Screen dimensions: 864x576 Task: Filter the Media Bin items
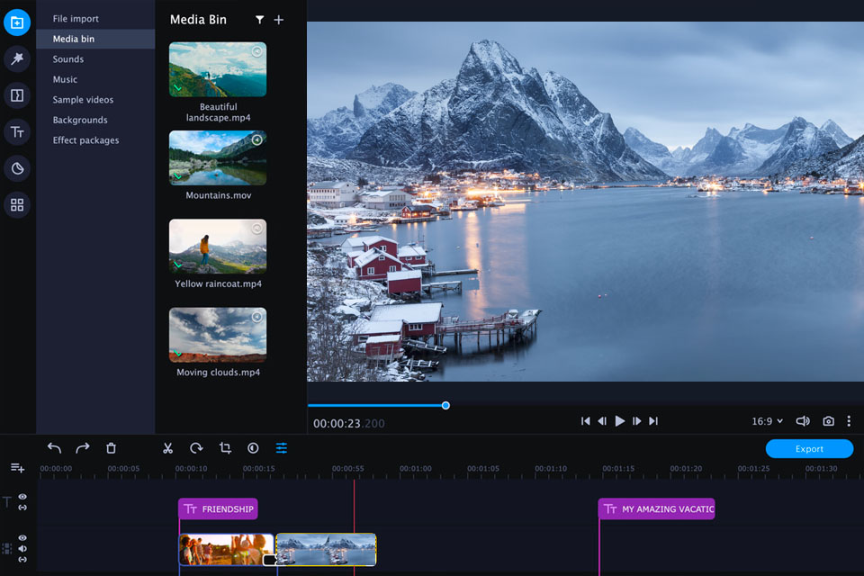tap(259, 20)
